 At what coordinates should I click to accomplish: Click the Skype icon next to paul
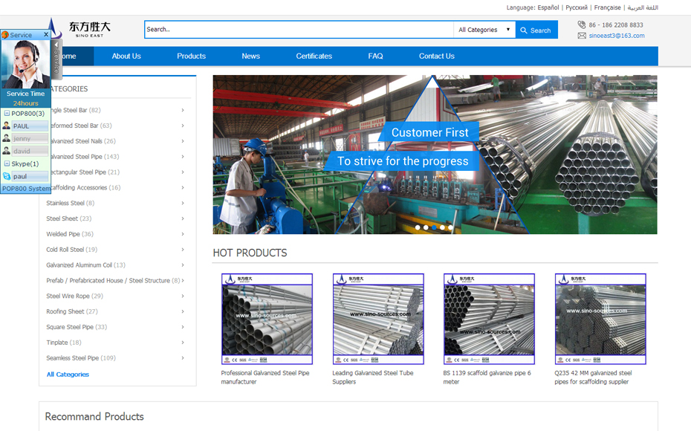(x=7, y=176)
